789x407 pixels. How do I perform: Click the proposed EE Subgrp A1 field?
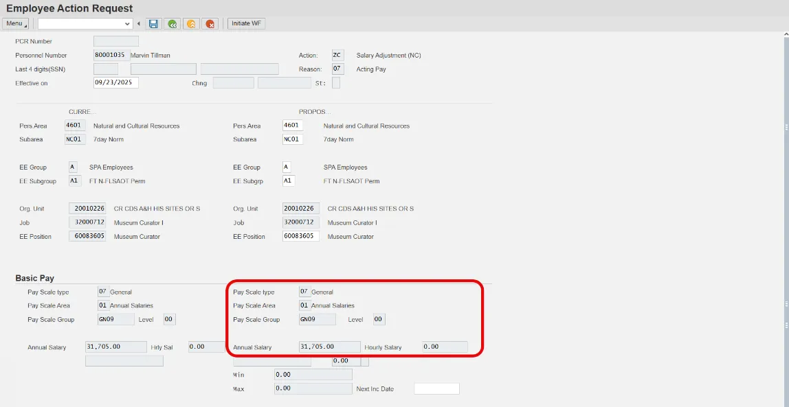[288, 181]
